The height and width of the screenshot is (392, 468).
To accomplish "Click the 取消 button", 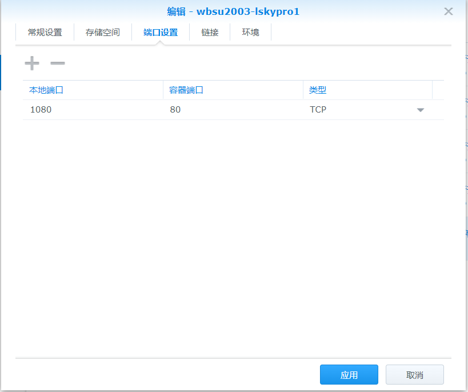I will (x=414, y=375).
